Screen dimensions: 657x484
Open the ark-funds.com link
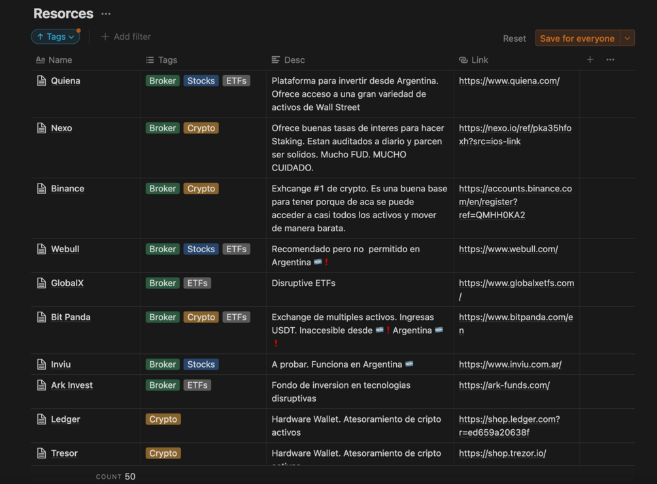click(x=504, y=385)
